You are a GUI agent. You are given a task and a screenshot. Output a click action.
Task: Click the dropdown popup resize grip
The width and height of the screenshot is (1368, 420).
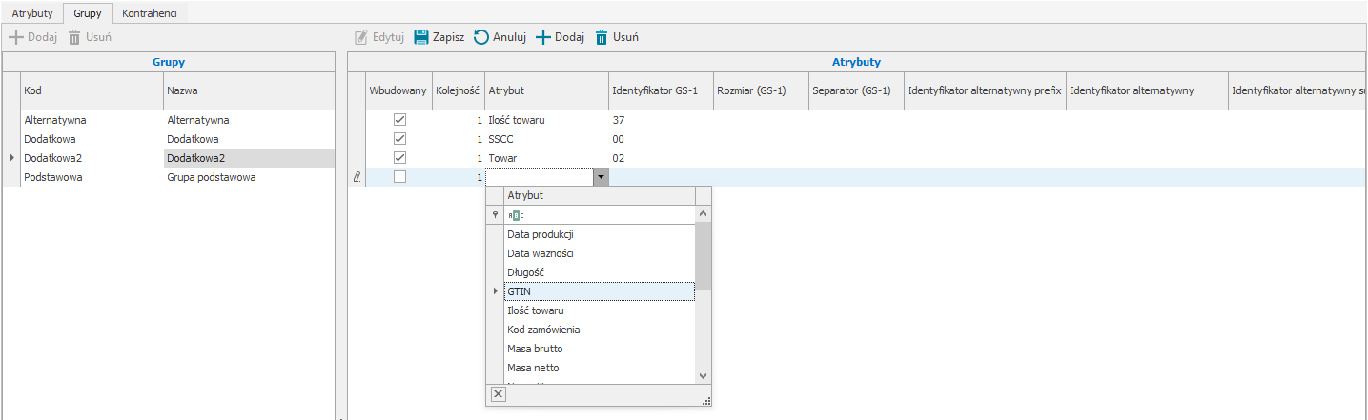click(x=706, y=401)
